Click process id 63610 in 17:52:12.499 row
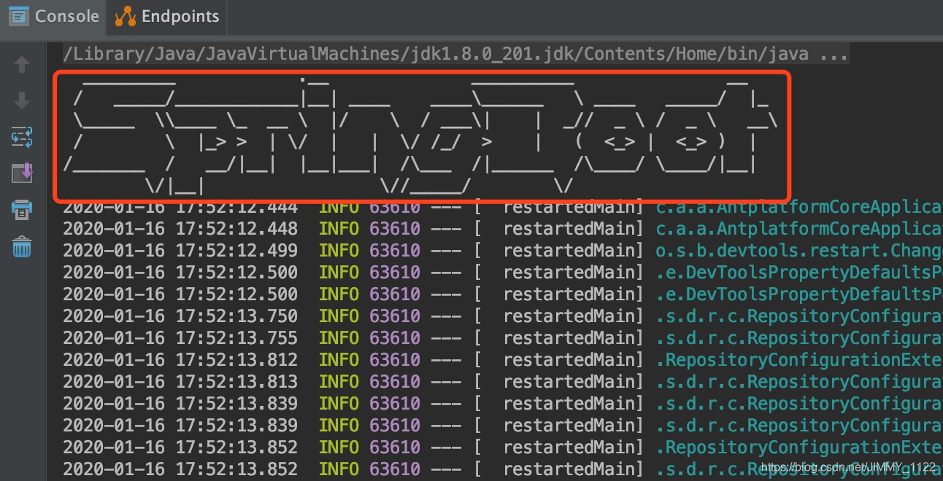Viewport: 943px width, 481px height. [394, 251]
